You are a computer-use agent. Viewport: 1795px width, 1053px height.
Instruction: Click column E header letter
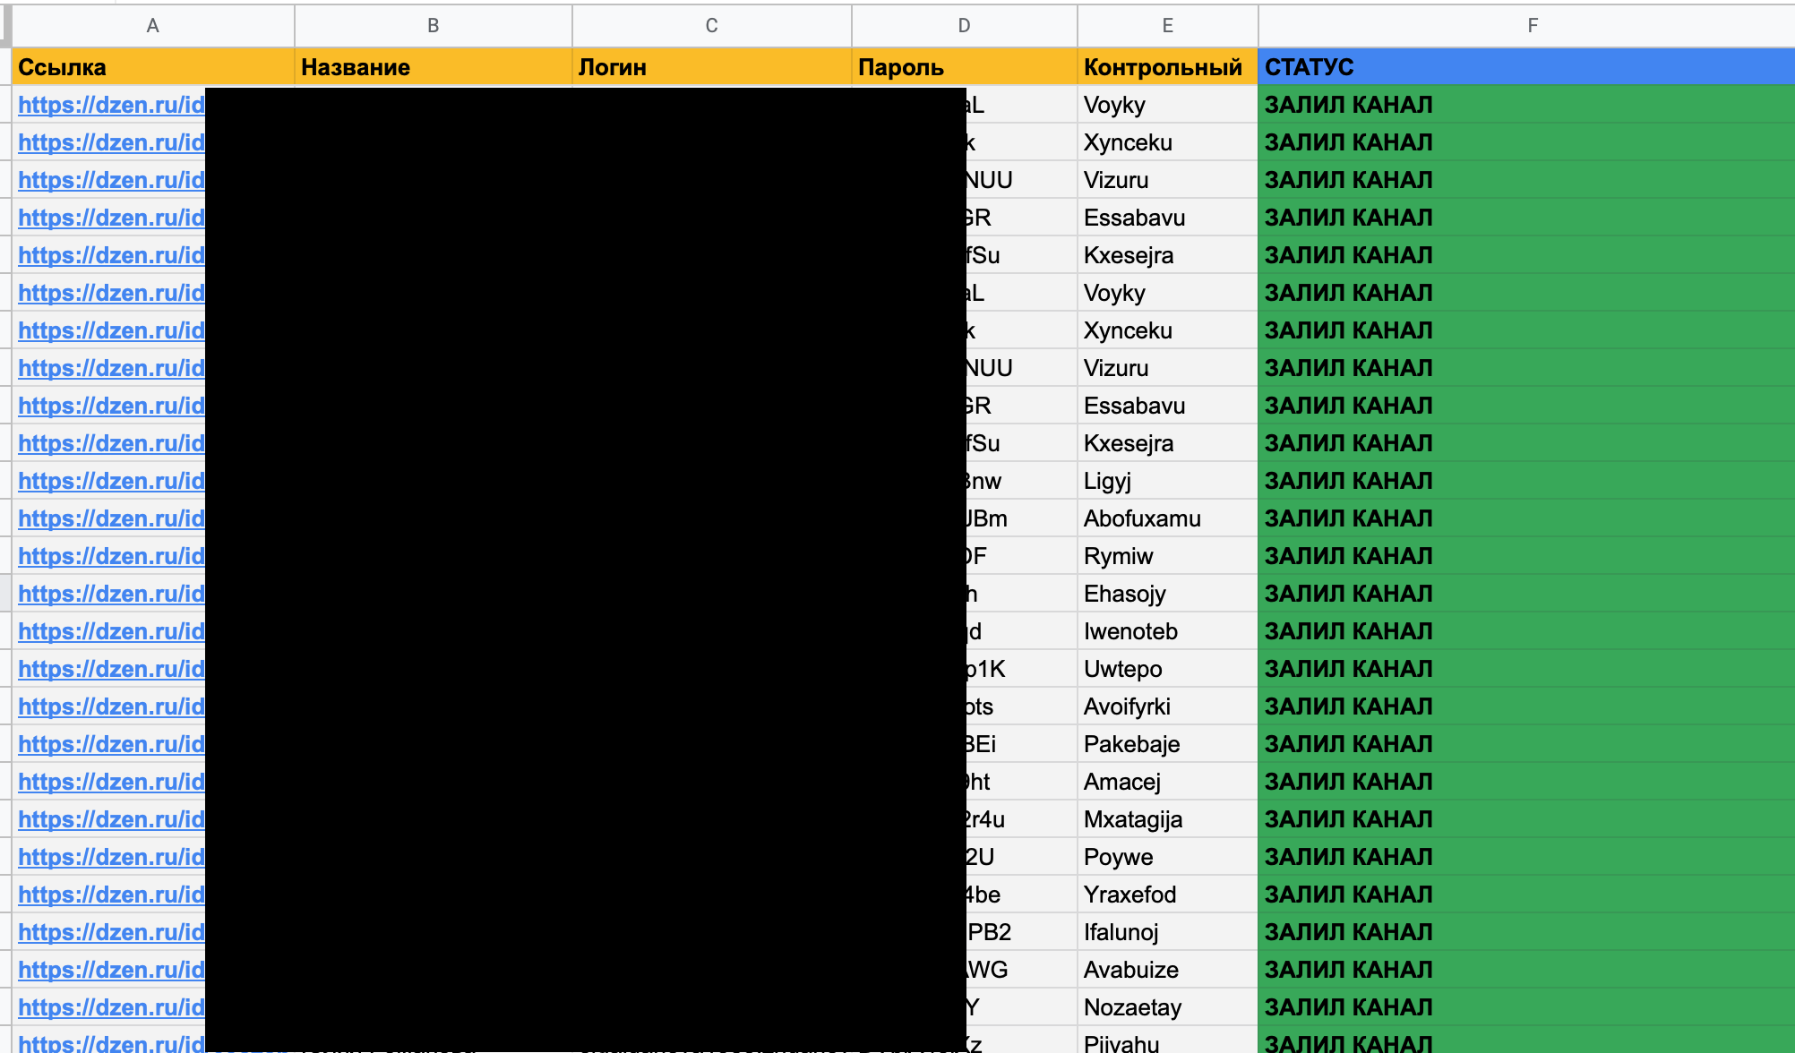click(1167, 25)
